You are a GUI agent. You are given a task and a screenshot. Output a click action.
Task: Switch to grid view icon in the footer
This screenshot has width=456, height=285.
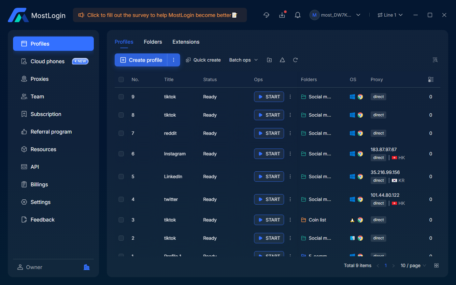click(436, 265)
